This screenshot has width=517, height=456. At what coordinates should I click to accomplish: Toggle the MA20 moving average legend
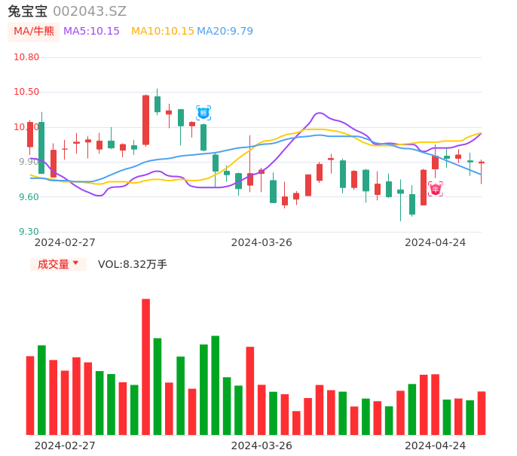(225, 32)
